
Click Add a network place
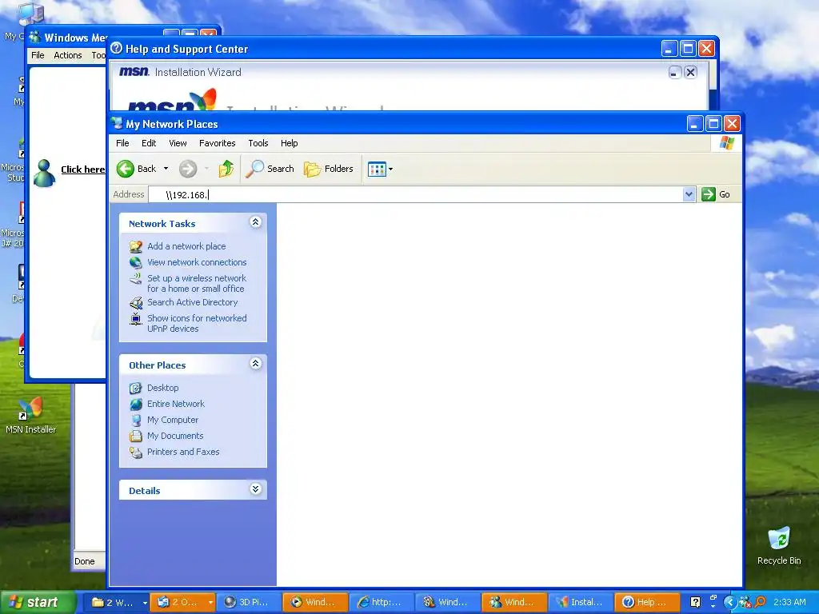pyautogui.click(x=186, y=246)
